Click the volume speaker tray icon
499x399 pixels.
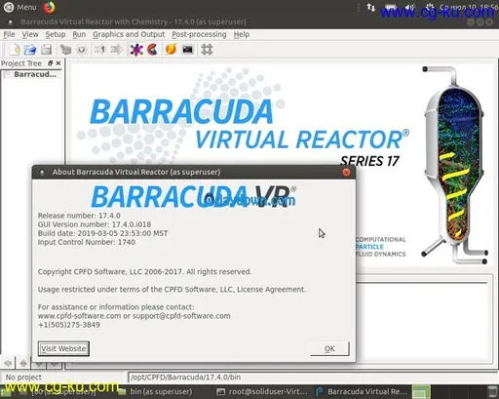click(410, 7)
